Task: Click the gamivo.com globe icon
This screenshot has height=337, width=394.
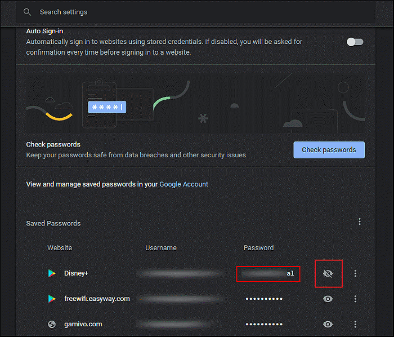Action: click(52, 324)
